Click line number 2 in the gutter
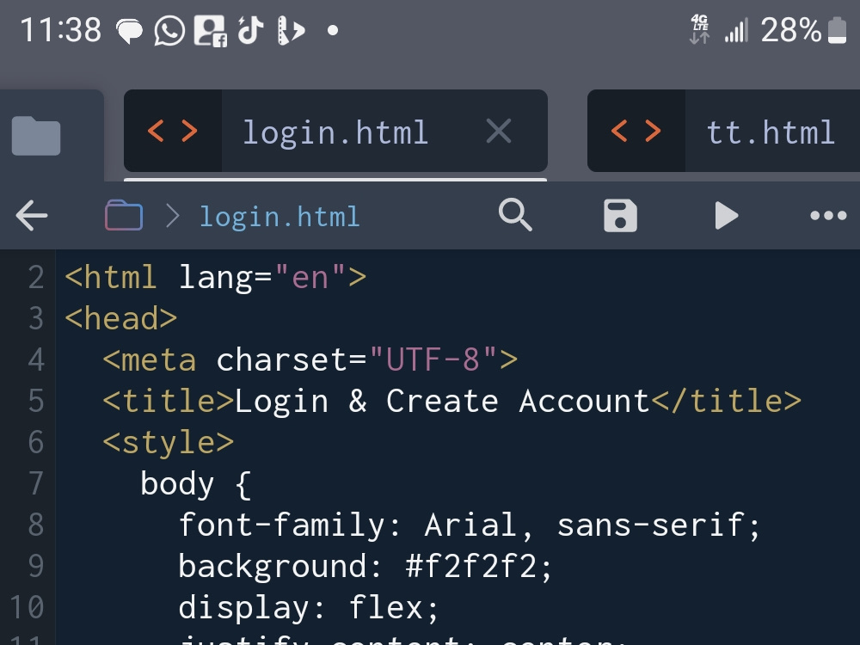 [35, 277]
